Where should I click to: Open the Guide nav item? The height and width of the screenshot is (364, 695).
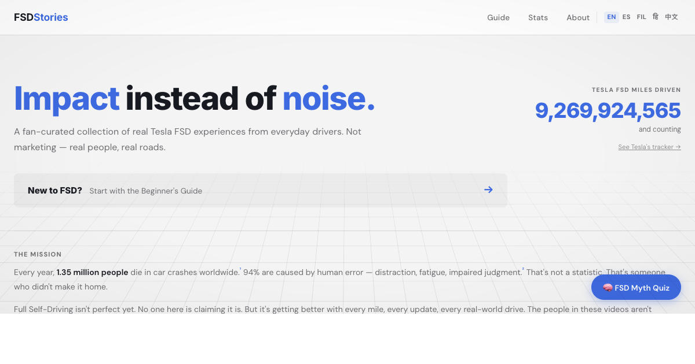[x=498, y=17]
